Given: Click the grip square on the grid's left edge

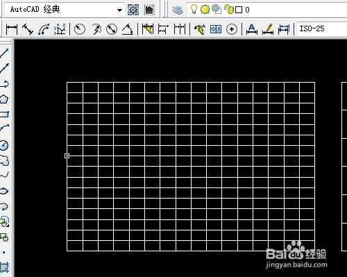Looking at the screenshot, I should click(67, 156).
